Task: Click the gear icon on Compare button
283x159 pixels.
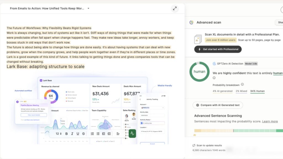Action: tap(198, 105)
